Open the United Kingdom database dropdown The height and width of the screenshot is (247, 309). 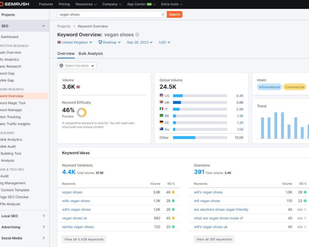coord(75,42)
